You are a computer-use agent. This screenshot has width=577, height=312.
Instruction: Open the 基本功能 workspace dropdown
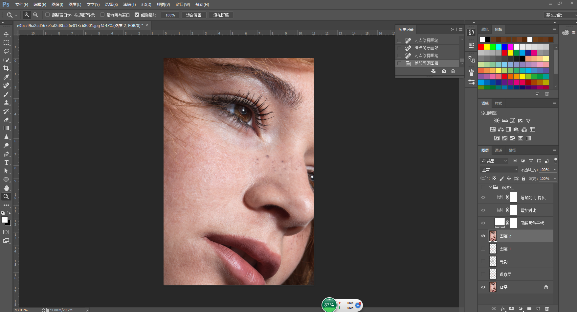tap(560, 15)
